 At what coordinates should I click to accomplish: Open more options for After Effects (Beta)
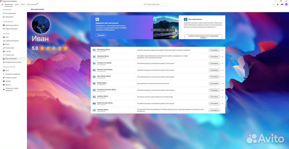pyautogui.click(x=222, y=77)
